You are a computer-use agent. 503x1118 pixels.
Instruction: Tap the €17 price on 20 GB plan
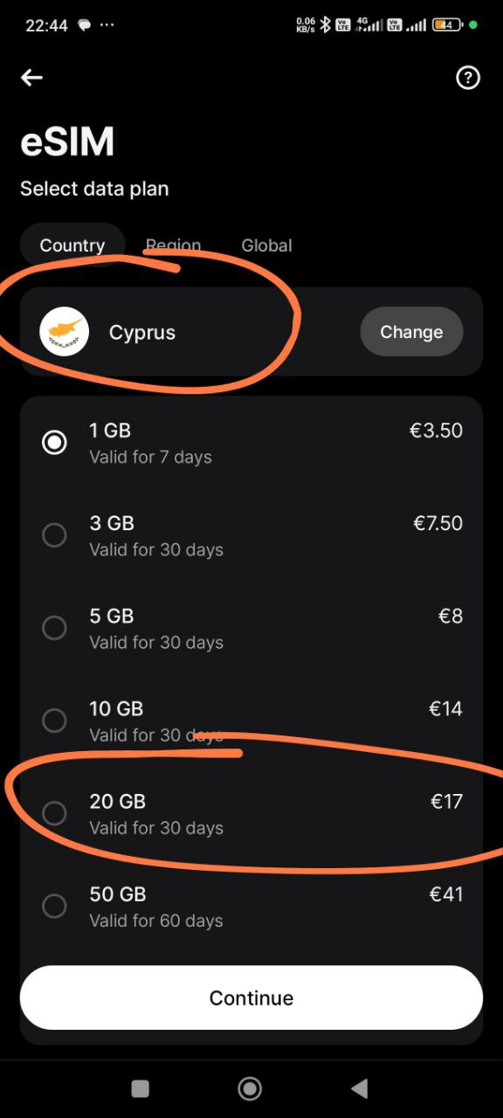446,801
